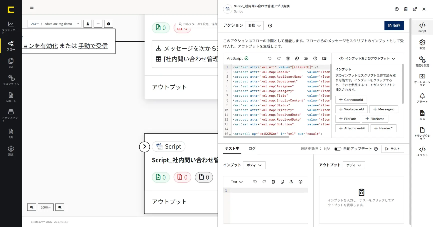This screenshot has width=433, height=227.
Task: Insert the Header:* input
Action: (x=383, y=128)
